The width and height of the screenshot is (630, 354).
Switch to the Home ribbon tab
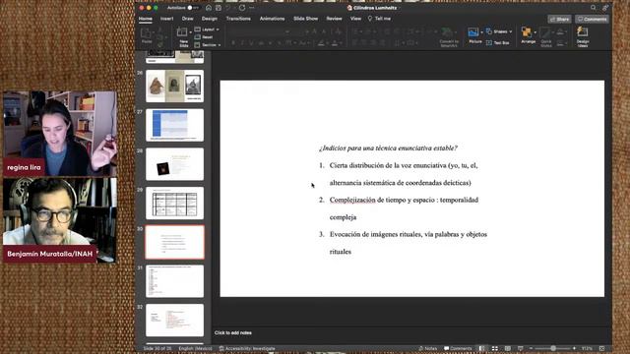(x=146, y=19)
